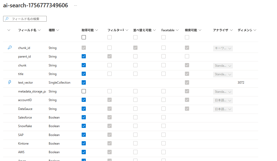The width and height of the screenshot is (277, 161).
Task: Open the Standard analyzer dropdown for chunk
Action: pos(223,66)
